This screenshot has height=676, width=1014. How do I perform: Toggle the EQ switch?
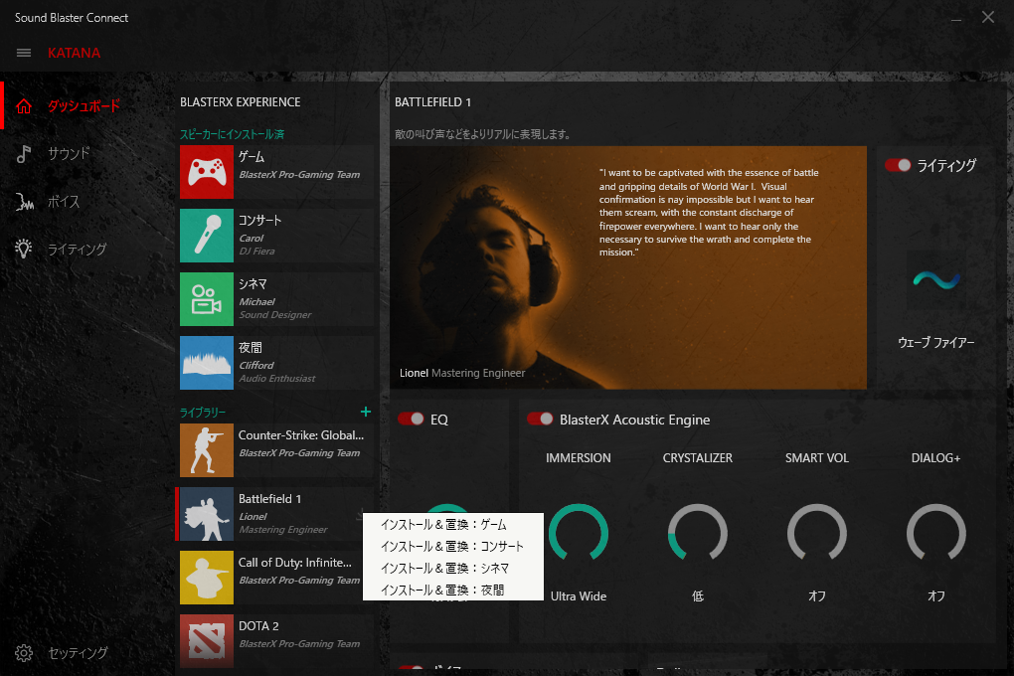click(x=411, y=419)
